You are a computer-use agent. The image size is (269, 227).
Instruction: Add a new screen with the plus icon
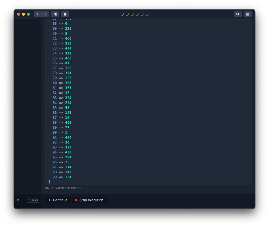tap(45, 14)
